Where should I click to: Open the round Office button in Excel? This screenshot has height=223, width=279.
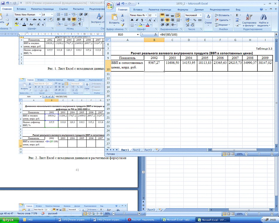(x=110, y=5)
